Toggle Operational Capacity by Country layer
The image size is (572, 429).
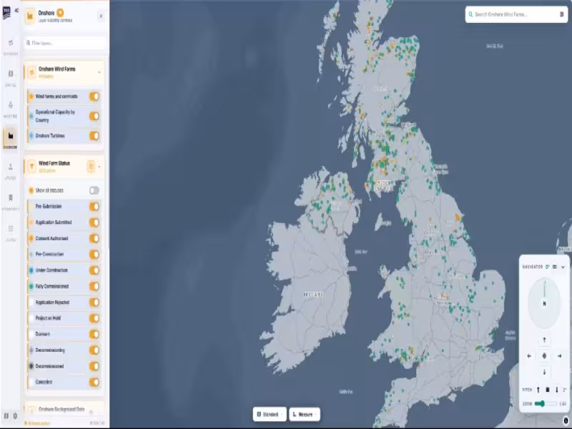[94, 116]
